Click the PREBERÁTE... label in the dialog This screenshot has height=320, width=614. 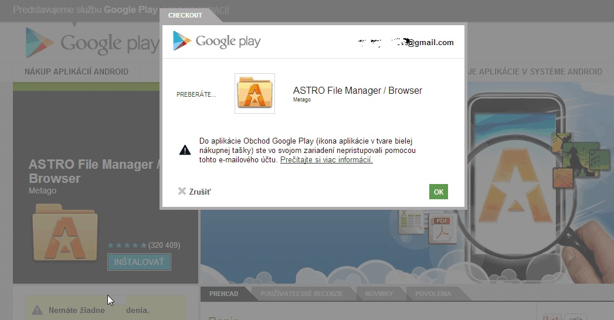click(196, 94)
